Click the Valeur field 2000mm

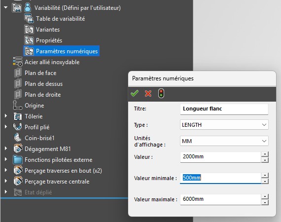pos(220,157)
